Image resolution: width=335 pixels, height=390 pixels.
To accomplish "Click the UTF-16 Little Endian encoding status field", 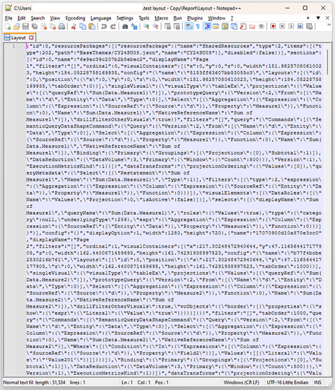I will coord(288,382).
